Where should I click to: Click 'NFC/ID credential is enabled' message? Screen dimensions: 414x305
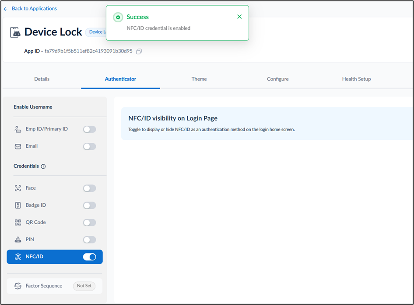point(158,28)
